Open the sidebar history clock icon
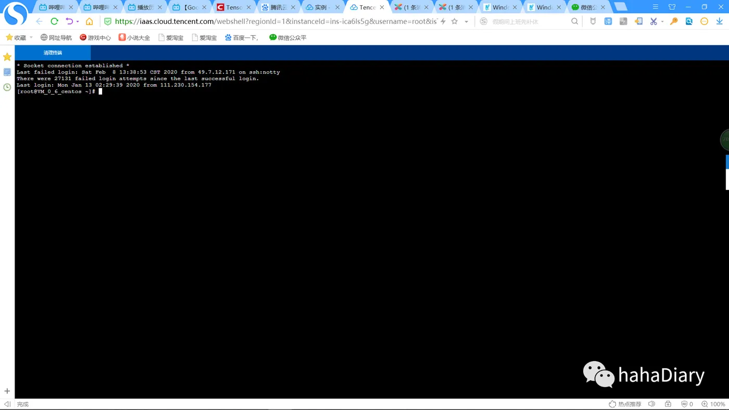The image size is (729, 410). click(x=7, y=87)
